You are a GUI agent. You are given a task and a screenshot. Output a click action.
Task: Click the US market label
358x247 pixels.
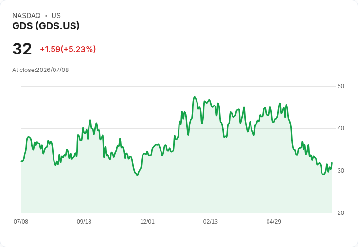[x=56, y=16]
